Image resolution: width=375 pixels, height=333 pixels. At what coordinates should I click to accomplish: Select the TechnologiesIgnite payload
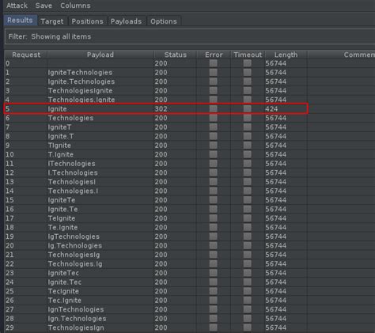(80, 90)
